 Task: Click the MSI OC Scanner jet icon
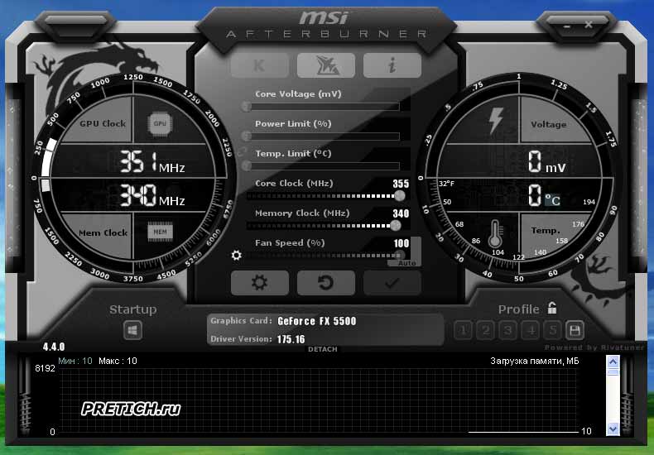(x=325, y=65)
